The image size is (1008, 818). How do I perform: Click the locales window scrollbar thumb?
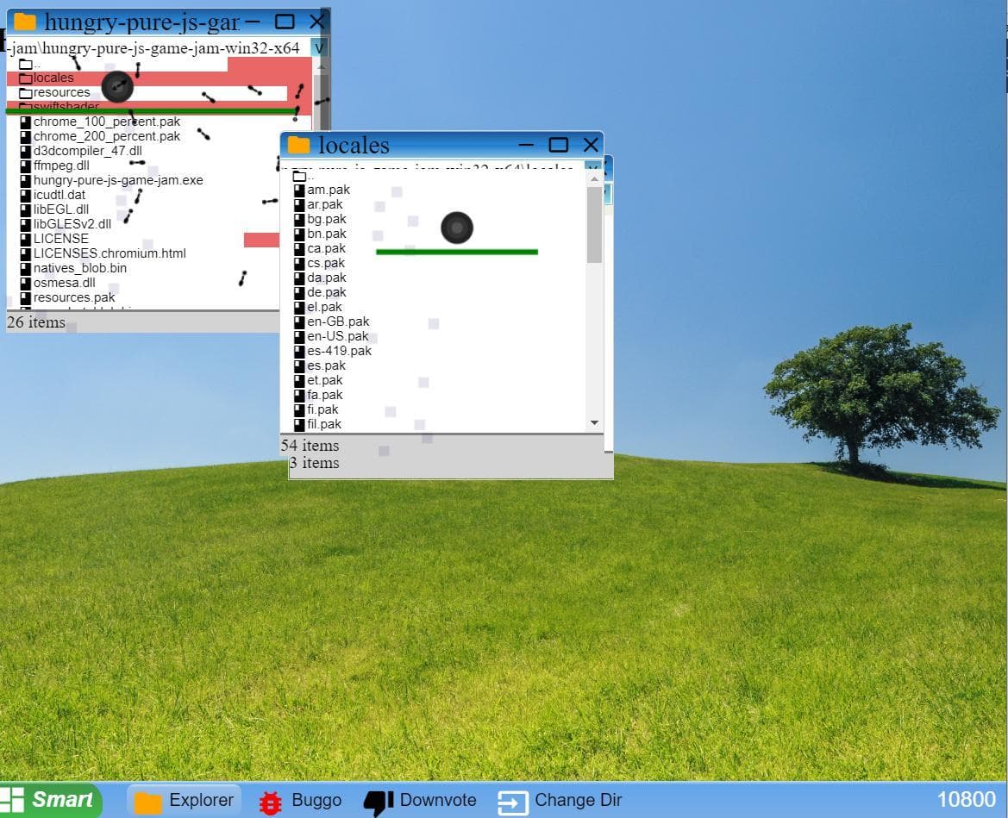tap(594, 225)
